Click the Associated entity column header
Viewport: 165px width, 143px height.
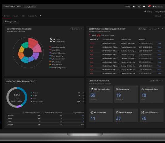108,40
